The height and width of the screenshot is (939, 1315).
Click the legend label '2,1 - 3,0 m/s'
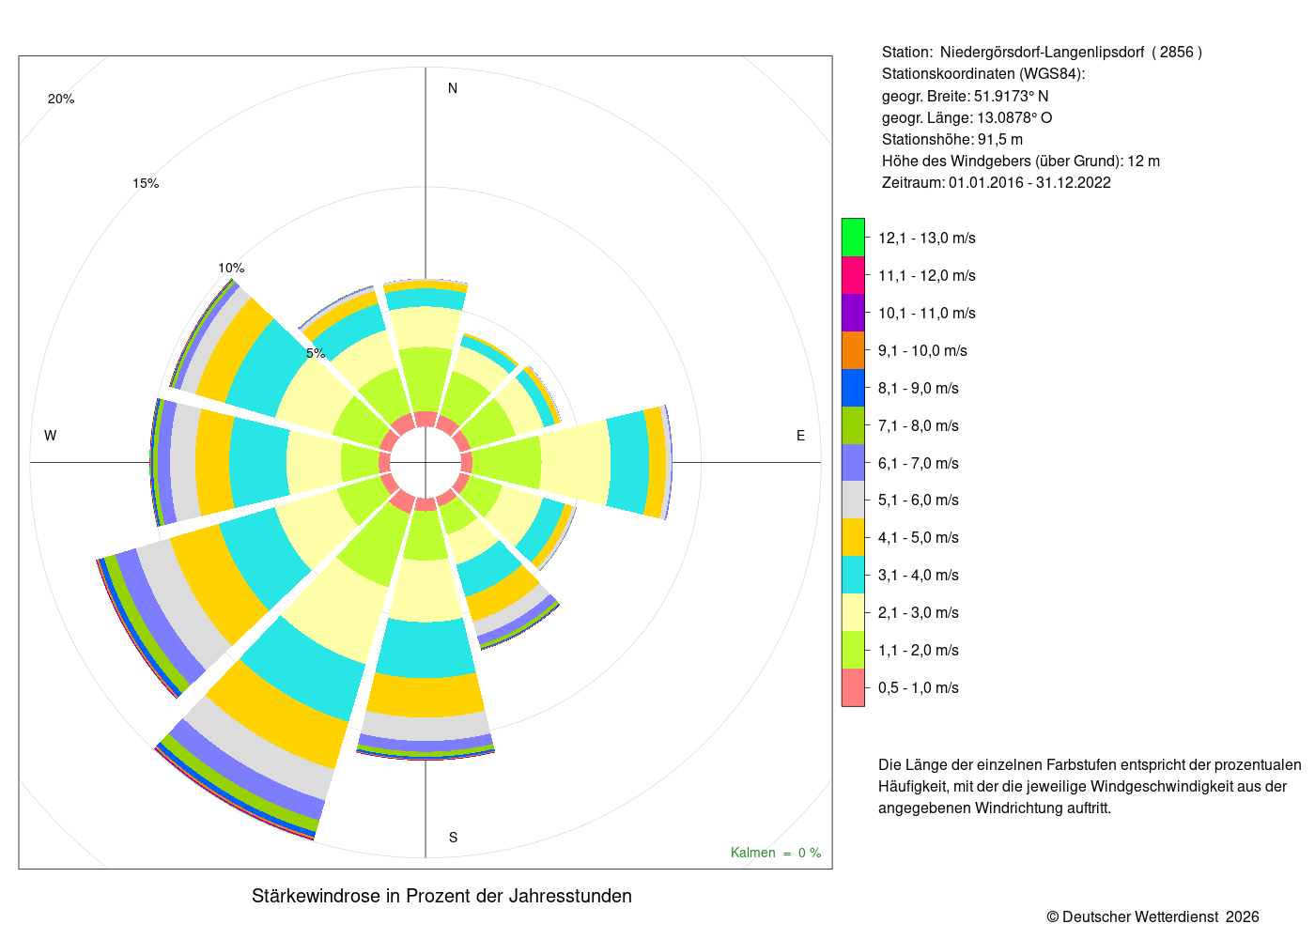(919, 613)
